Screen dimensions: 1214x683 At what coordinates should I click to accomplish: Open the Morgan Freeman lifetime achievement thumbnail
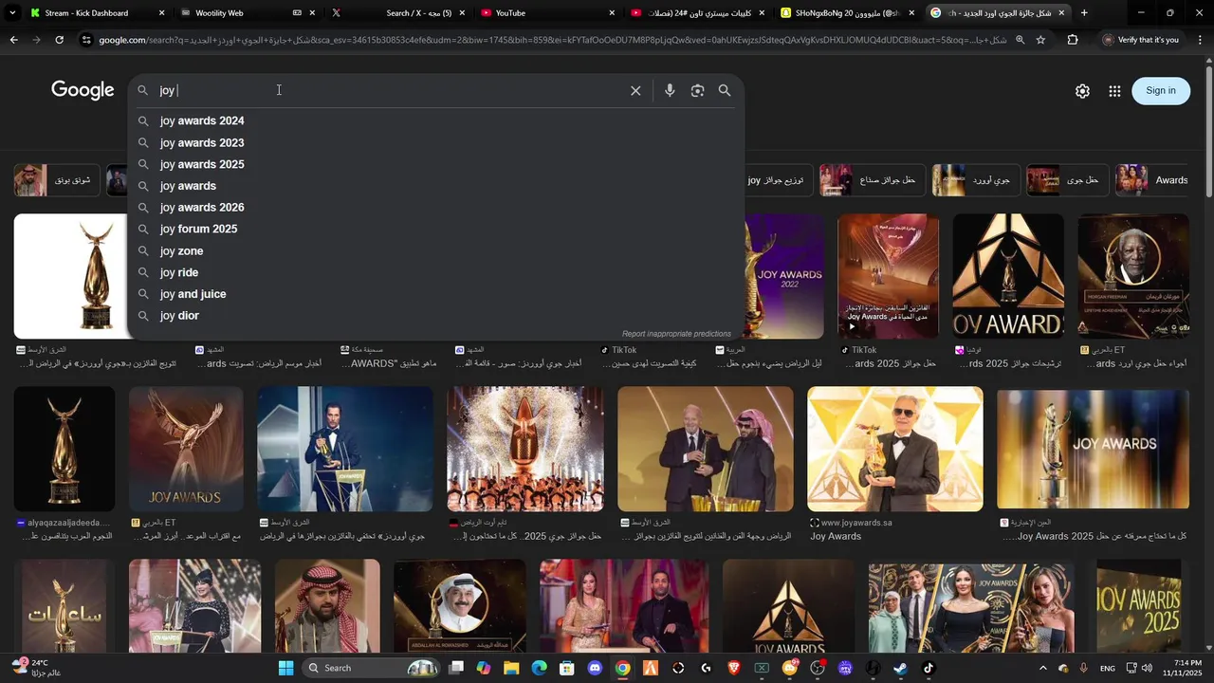tap(1133, 276)
